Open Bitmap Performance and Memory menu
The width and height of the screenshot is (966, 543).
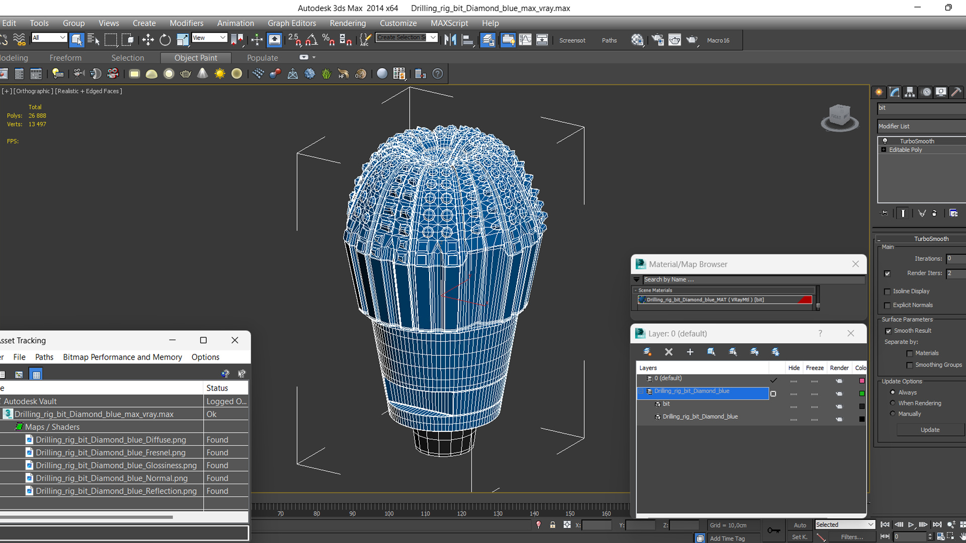[x=122, y=357]
